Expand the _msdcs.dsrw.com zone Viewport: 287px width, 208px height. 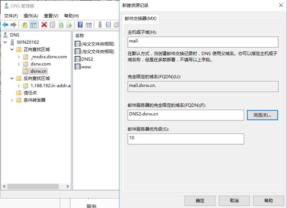(x=19, y=57)
